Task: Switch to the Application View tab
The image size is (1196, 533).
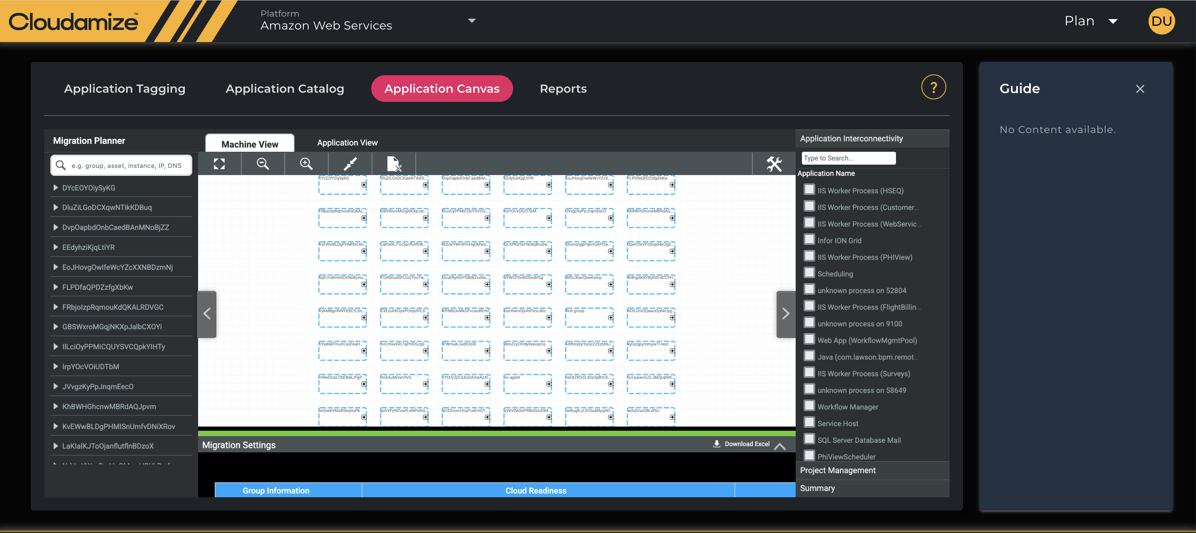Action: [347, 143]
